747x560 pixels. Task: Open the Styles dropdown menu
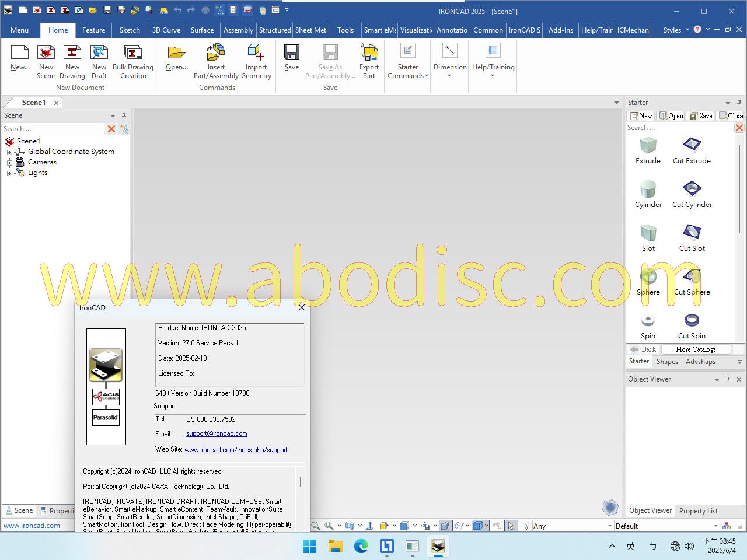point(676,30)
